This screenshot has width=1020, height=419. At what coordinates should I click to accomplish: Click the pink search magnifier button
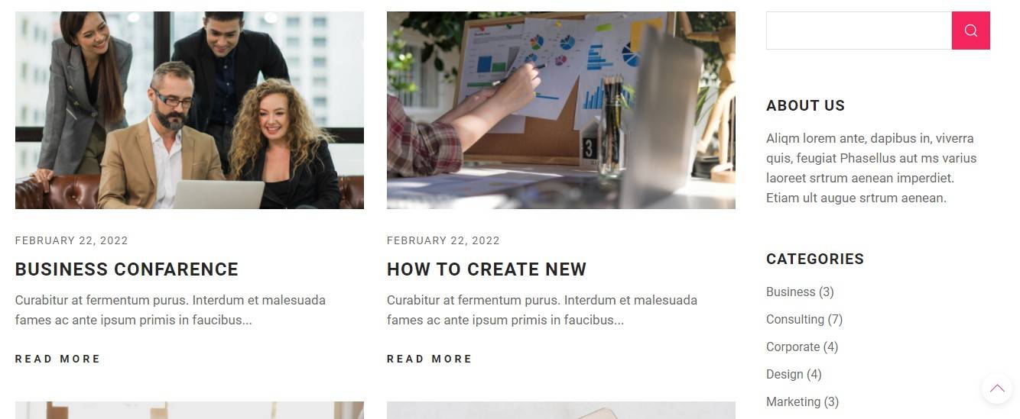click(x=970, y=31)
